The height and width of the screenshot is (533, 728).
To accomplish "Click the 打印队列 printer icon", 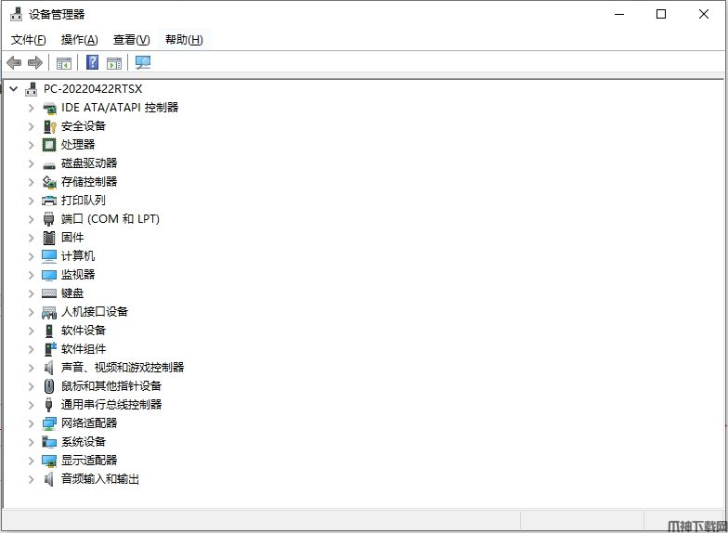I will tap(49, 201).
